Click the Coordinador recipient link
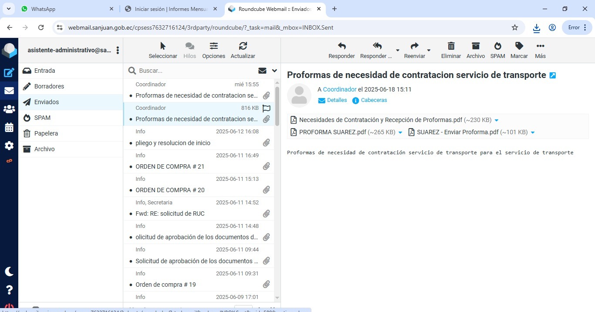The height and width of the screenshot is (312, 595). pos(340,89)
